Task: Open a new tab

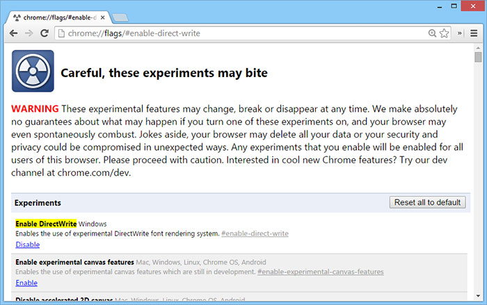Action: (119, 16)
